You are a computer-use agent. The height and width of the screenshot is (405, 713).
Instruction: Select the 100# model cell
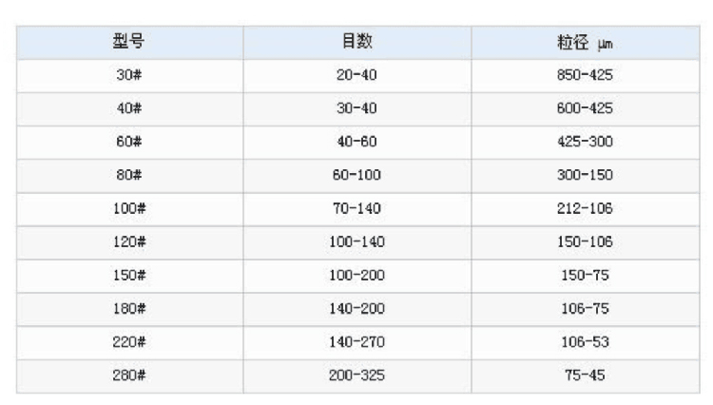click(129, 208)
